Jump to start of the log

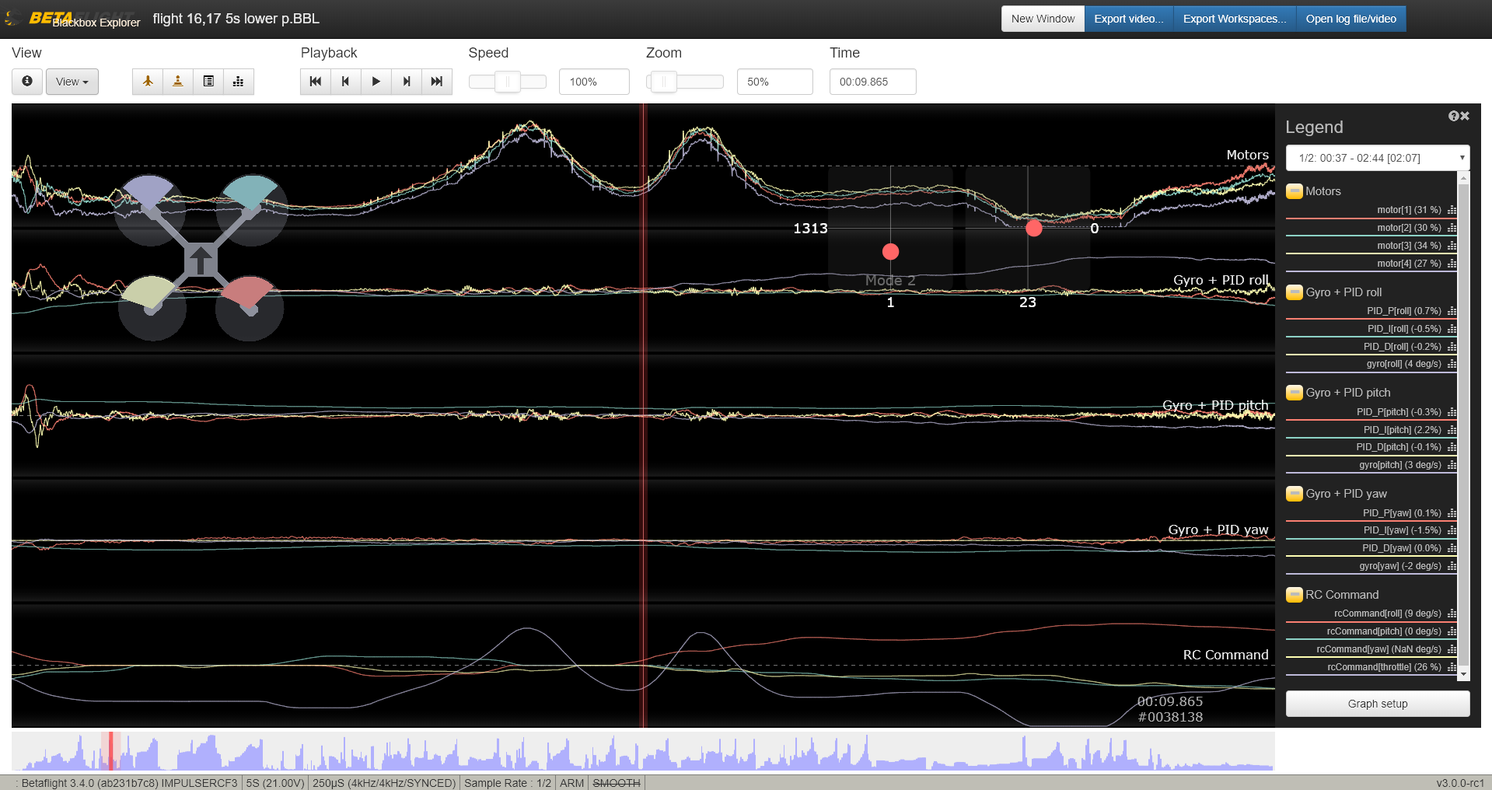(x=315, y=81)
